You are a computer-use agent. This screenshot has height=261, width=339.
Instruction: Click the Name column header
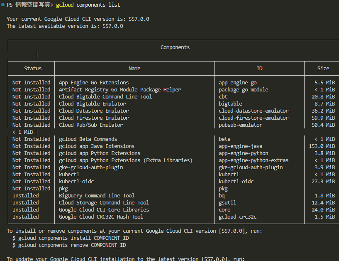click(134, 68)
